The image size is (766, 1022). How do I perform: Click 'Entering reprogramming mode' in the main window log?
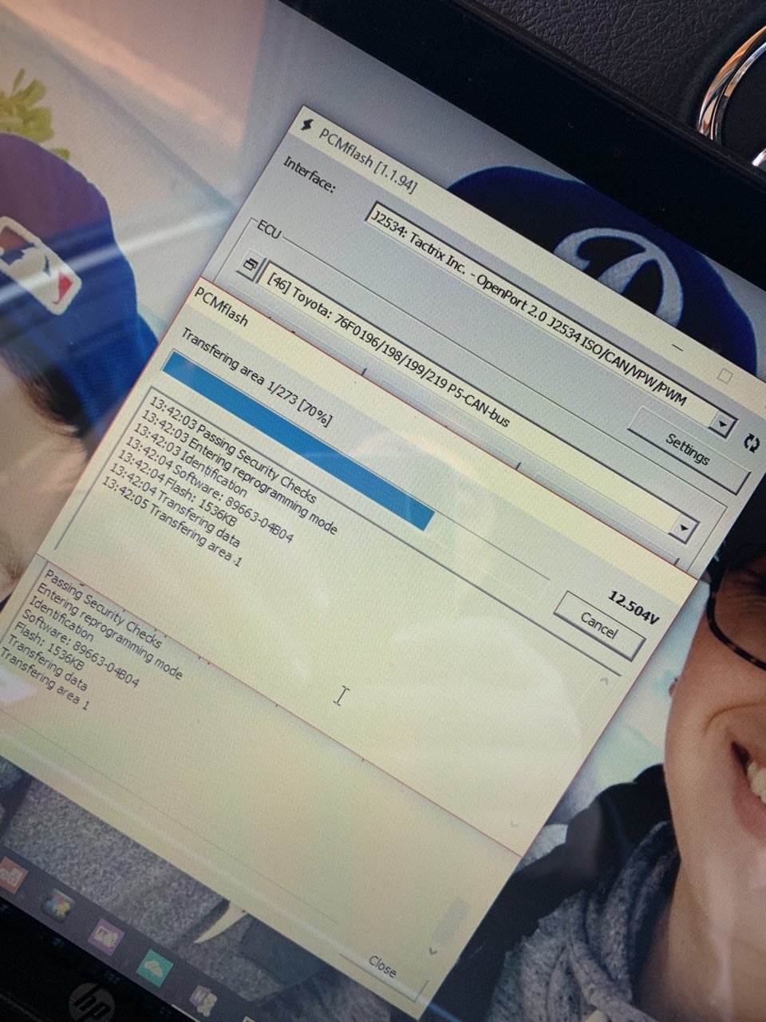click(109, 632)
